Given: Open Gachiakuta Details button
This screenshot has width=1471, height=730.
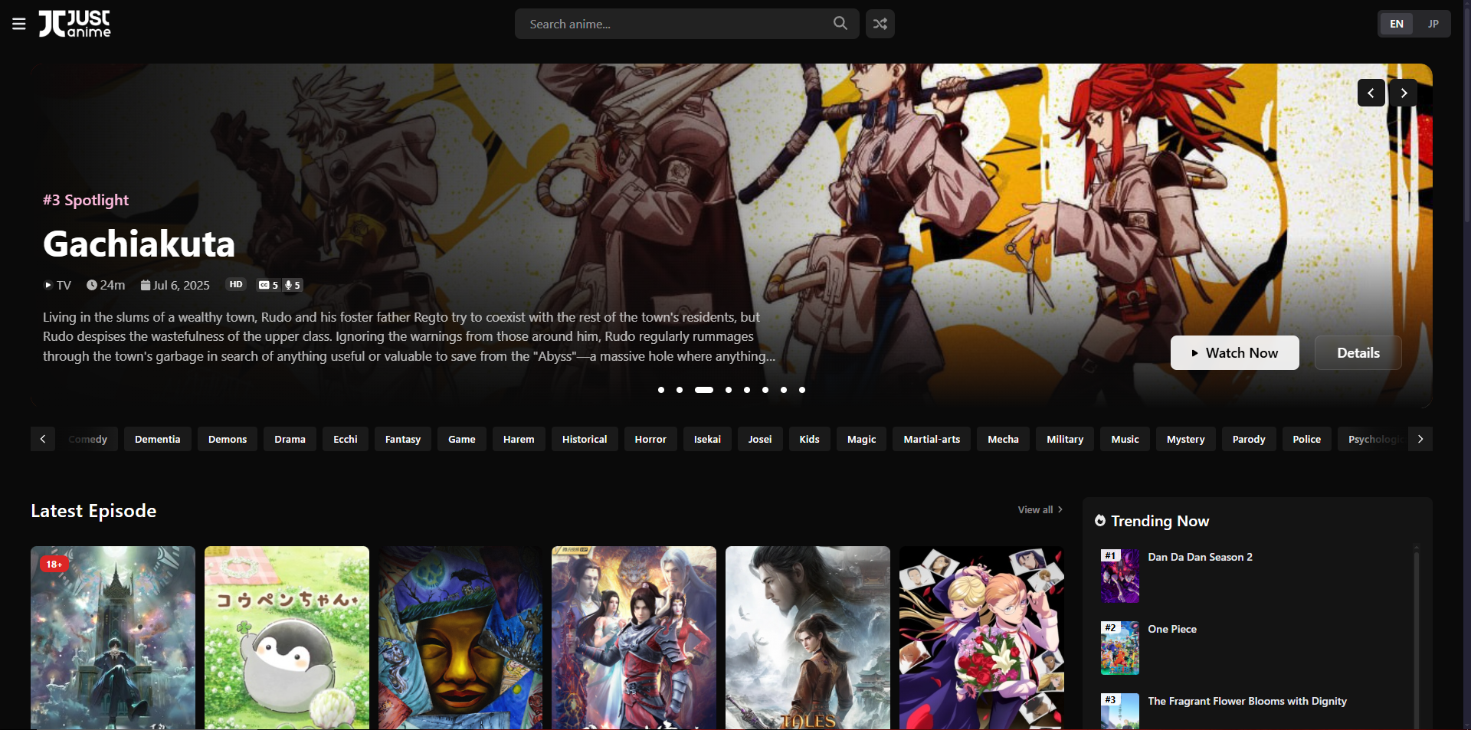Looking at the screenshot, I should click(x=1358, y=353).
